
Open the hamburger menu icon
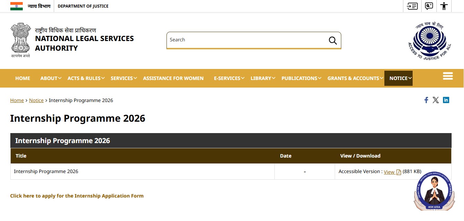(x=448, y=76)
